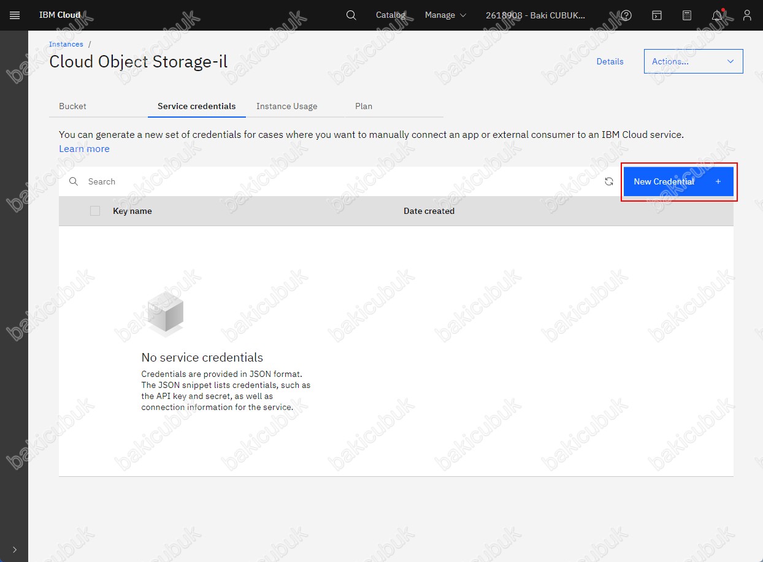Open the account switcher 2618908 - Baki CUBUK
The image size is (763, 562).
[535, 15]
